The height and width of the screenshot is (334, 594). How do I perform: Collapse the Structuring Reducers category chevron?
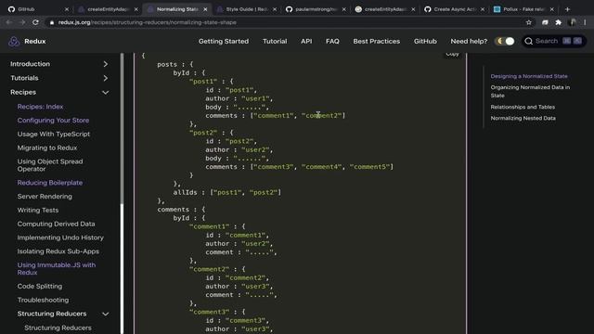coord(105,314)
